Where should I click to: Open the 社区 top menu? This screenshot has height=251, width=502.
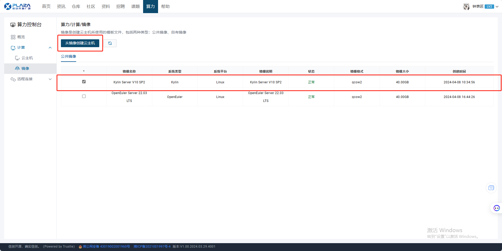(91, 6)
